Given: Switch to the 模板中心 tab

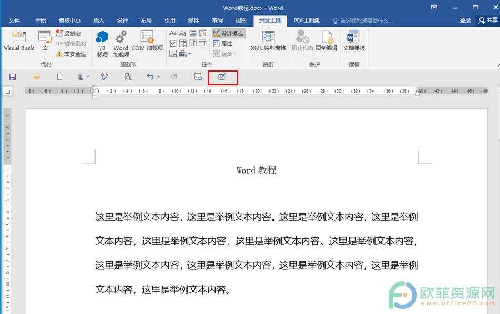Looking at the screenshot, I should coord(69,21).
